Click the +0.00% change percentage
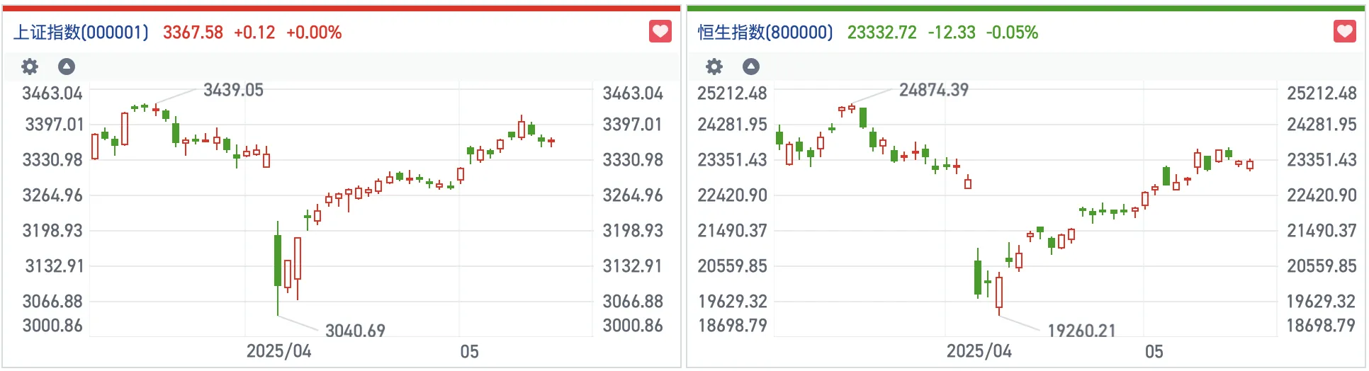1369x371 pixels. [314, 33]
